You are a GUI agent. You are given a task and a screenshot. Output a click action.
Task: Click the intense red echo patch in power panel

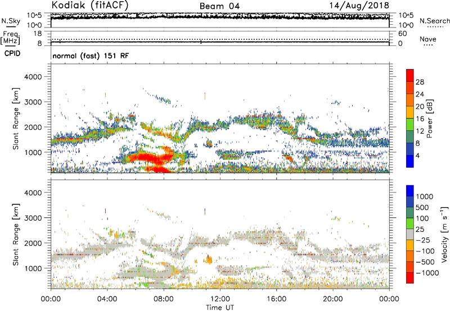[x=151, y=158]
